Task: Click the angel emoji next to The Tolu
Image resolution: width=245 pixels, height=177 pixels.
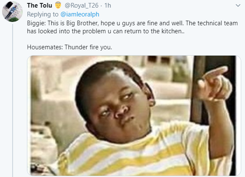Action: [x=58, y=5]
